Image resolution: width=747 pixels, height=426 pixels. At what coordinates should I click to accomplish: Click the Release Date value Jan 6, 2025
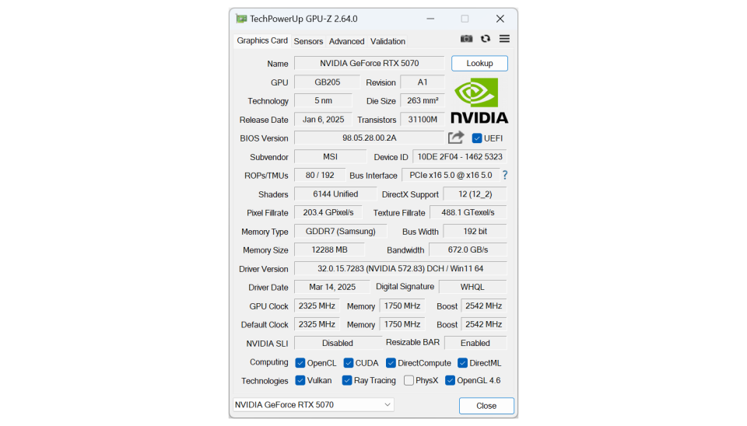tap(323, 120)
